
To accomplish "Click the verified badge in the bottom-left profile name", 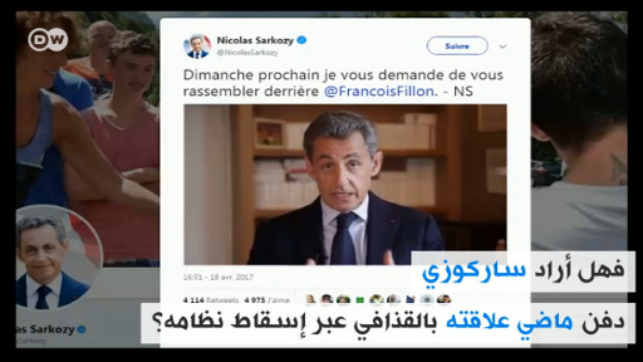I will [x=82, y=329].
